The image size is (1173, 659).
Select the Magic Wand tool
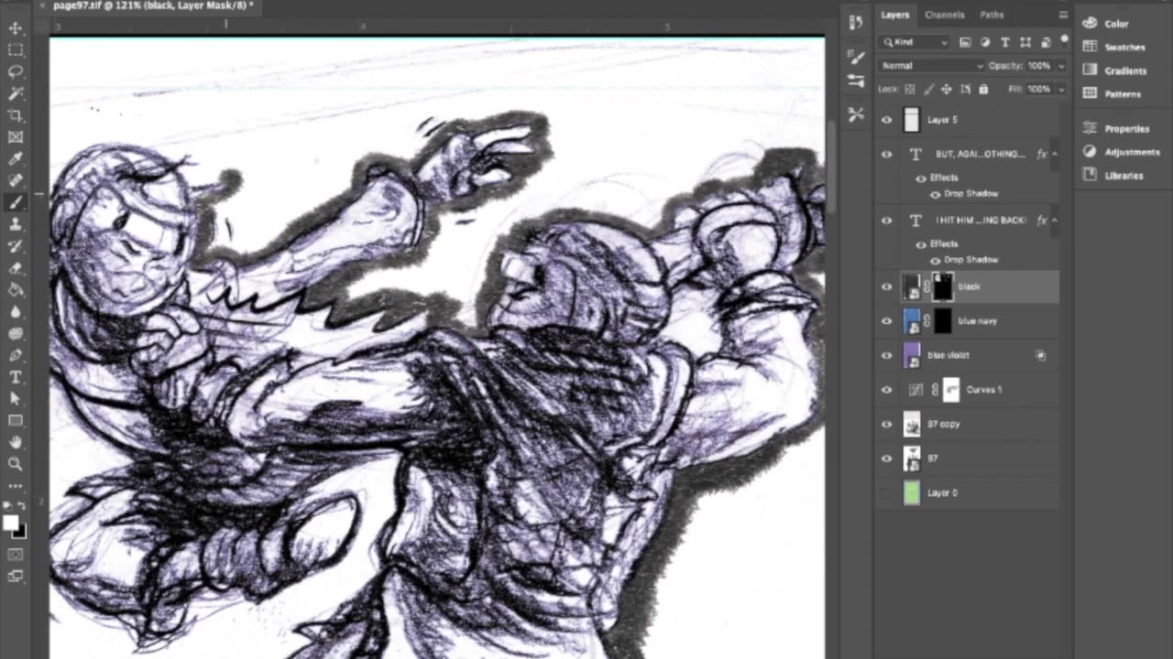[x=16, y=94]
